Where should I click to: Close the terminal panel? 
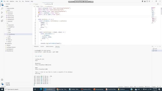click(160, 47)
